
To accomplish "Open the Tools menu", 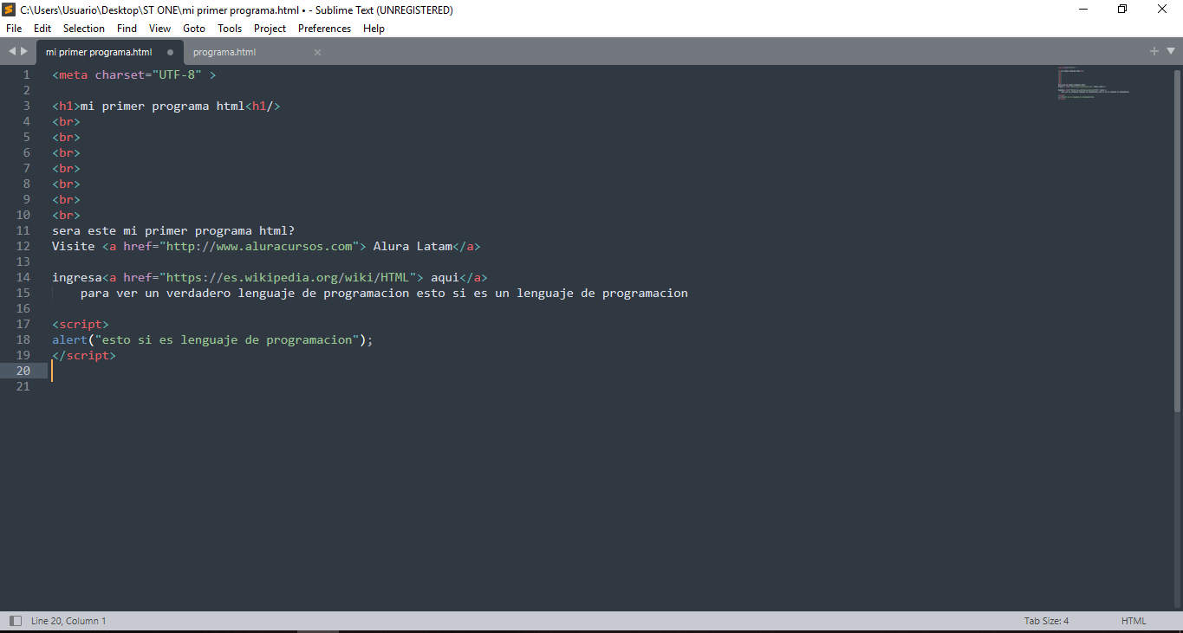I will pyautogui.click(x=230, y=29).
